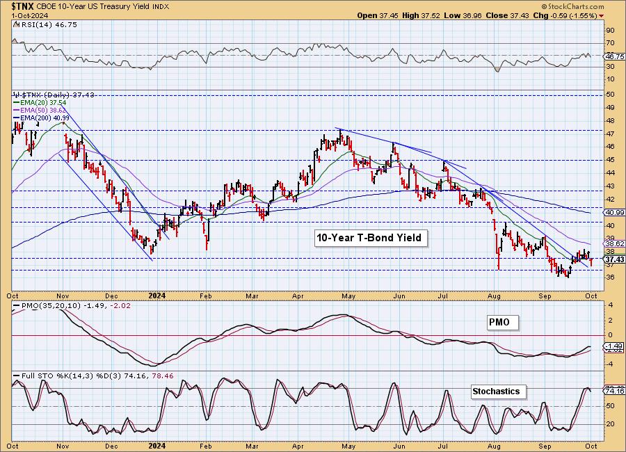Image resolution: width=626 pixels, height=452 pixels.
Task: Click 'Feb' on the price panel date axis
Action: pyautogui.click(x=205, y=296)
